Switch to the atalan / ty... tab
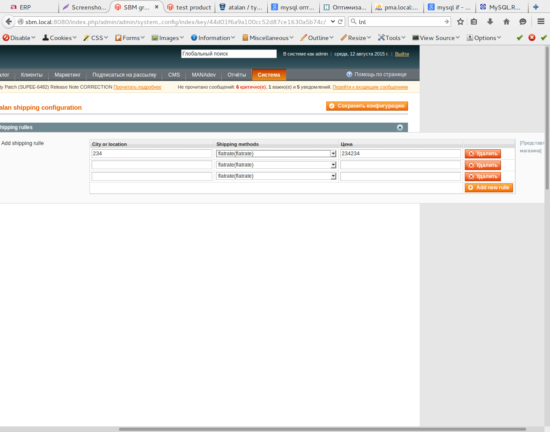The image size is (550, 432). point(241,7)
